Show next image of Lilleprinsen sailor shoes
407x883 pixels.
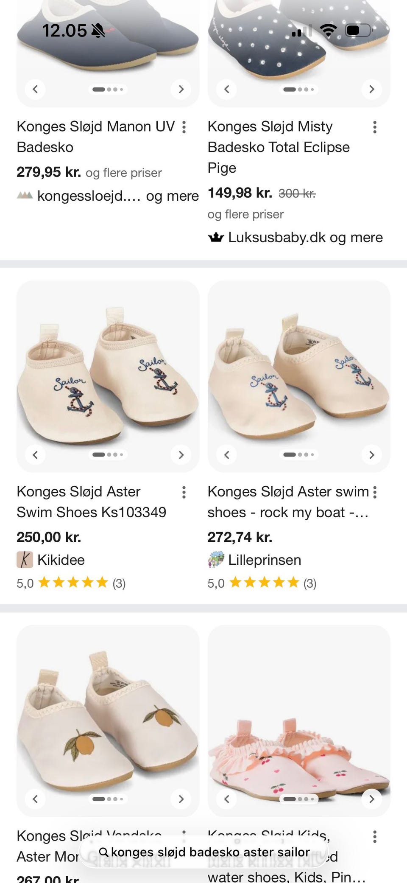(372, 454)
